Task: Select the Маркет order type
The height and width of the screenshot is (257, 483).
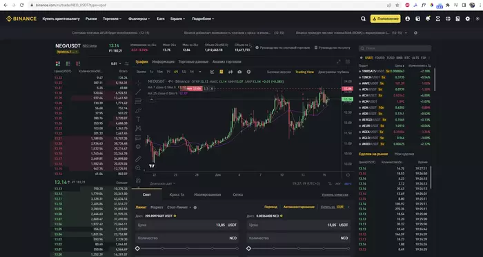Action: (x=157, y=207)
